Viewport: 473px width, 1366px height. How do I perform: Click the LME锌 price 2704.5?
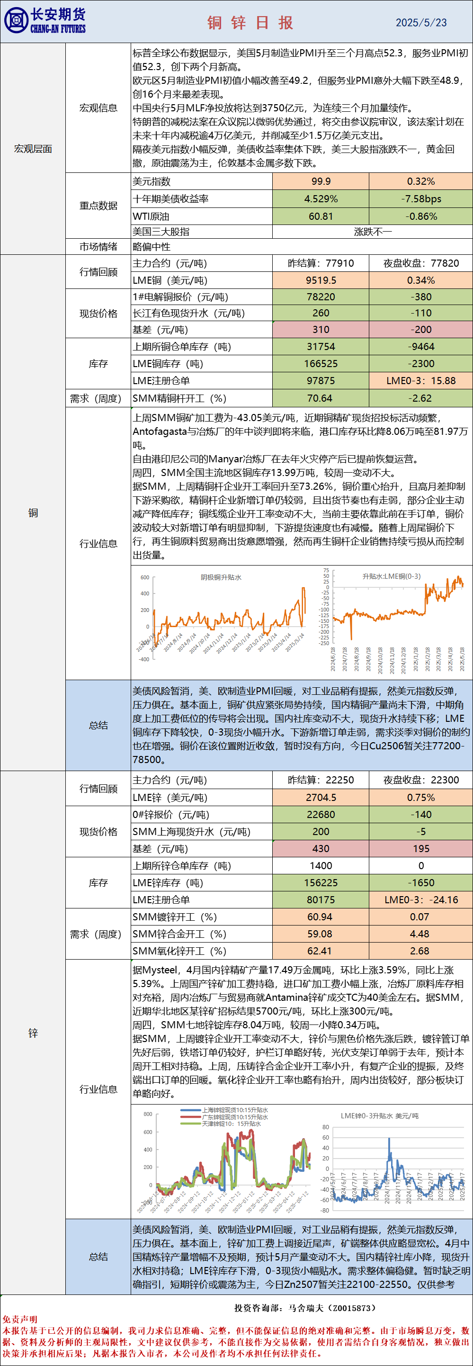click(x=321, y=798)
